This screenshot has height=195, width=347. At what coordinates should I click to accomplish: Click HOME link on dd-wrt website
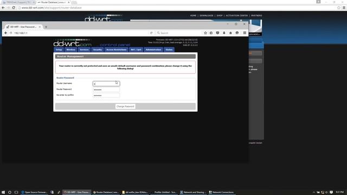point(193,16)
